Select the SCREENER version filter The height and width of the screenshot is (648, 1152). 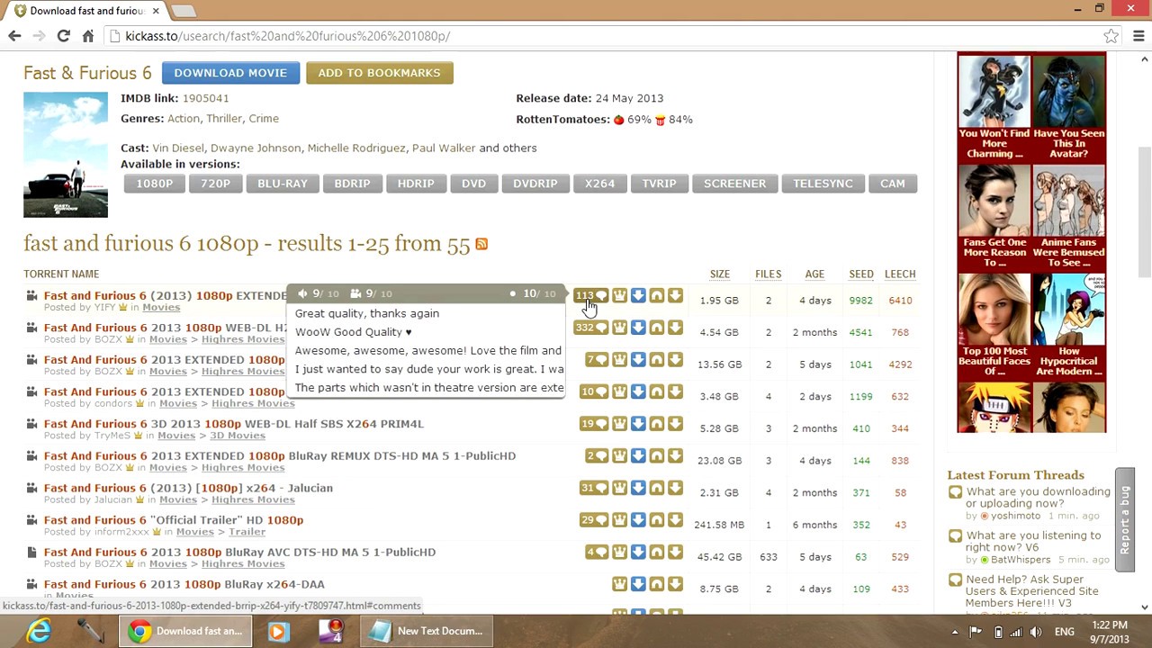click(734, 184)
